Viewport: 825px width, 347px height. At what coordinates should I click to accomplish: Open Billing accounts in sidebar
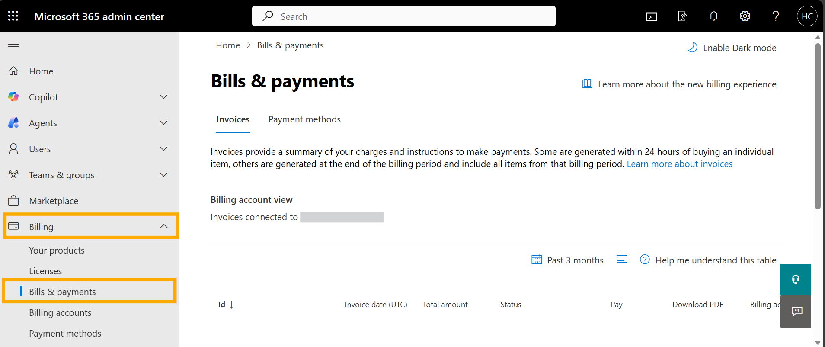point(60,313)
